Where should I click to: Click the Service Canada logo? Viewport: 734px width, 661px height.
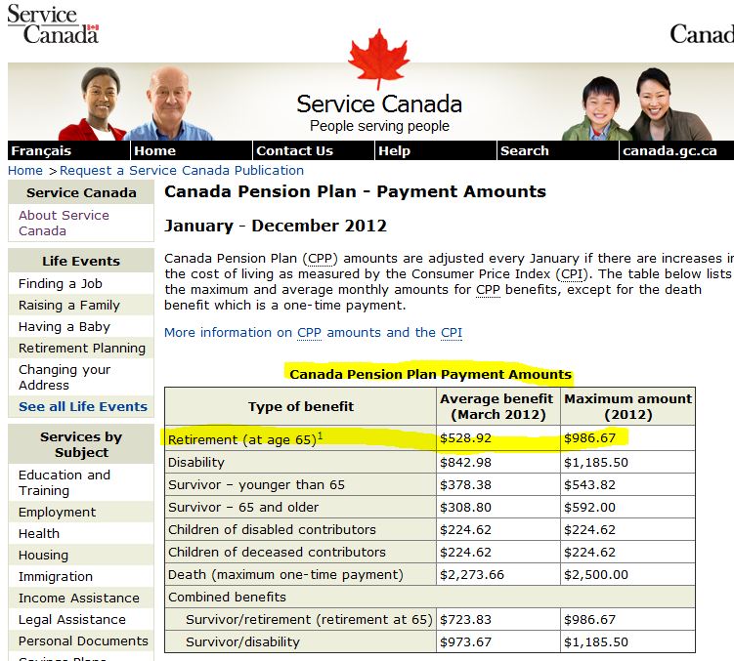(x=54, y=24)
